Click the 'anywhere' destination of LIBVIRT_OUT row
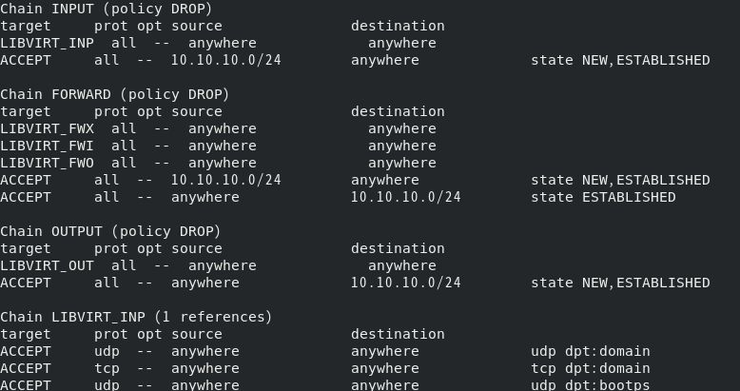The height and width of the screenshot is (391, 740). coord(402,265)
